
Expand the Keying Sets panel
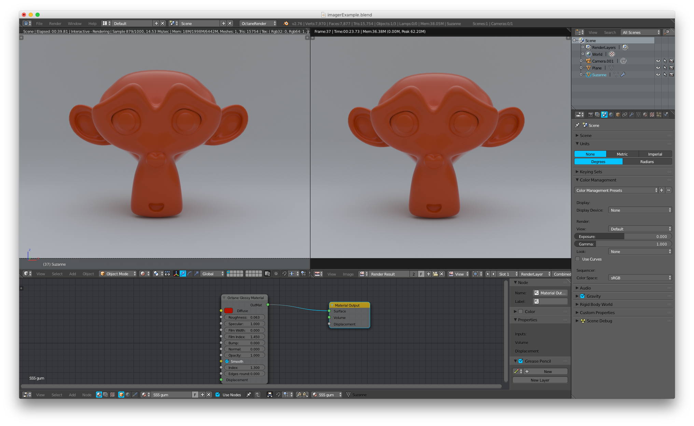coord(591,172)
